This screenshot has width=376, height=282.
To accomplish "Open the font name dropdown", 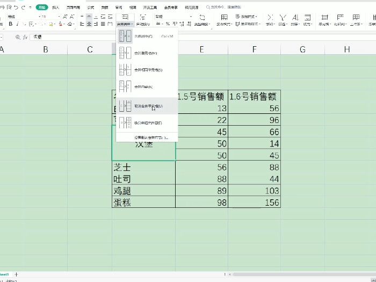I will (x=40, y=17).
